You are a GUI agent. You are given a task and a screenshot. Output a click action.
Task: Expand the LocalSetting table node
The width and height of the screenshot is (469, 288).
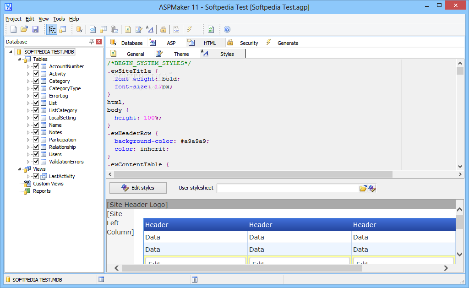coord(28,118)
